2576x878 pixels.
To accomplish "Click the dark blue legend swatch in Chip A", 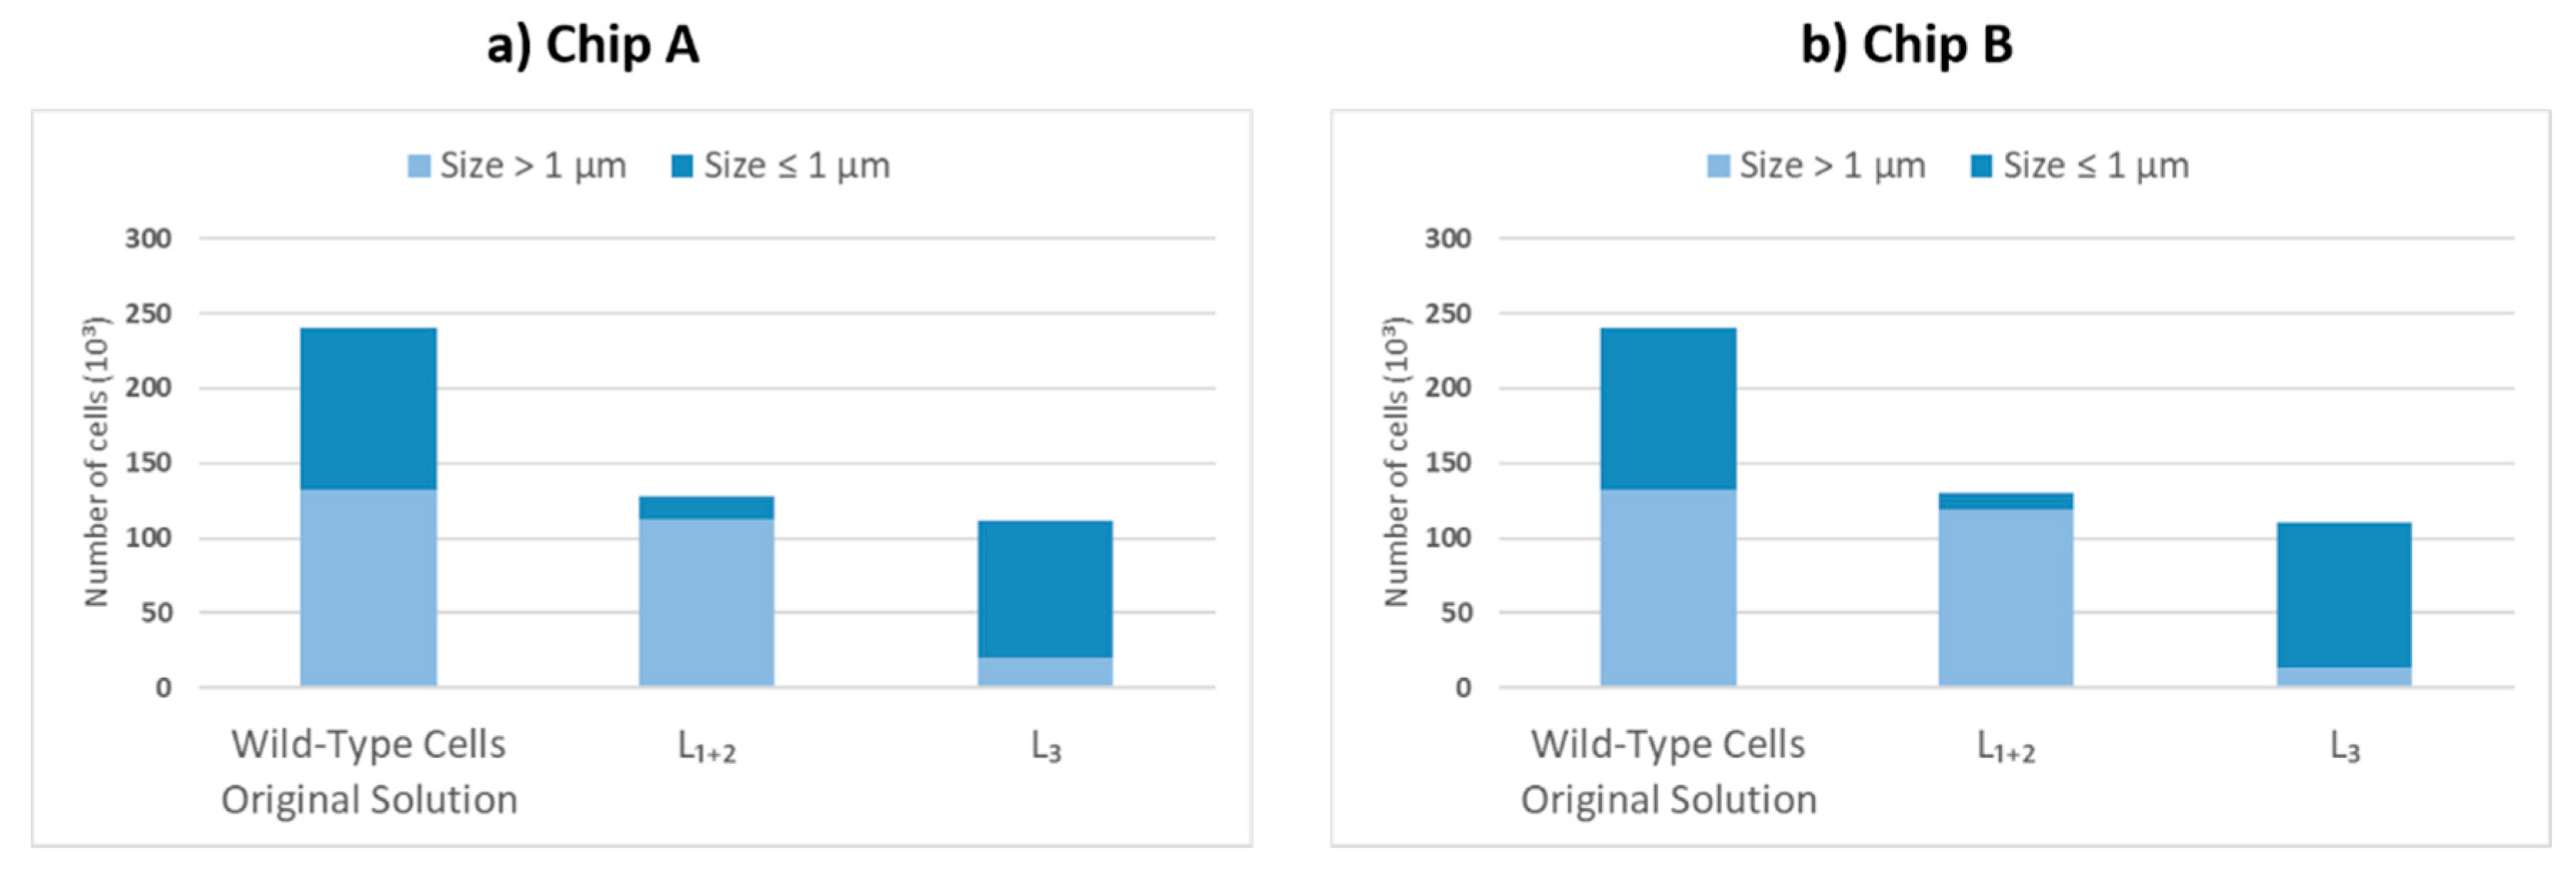I will point(682,166).
